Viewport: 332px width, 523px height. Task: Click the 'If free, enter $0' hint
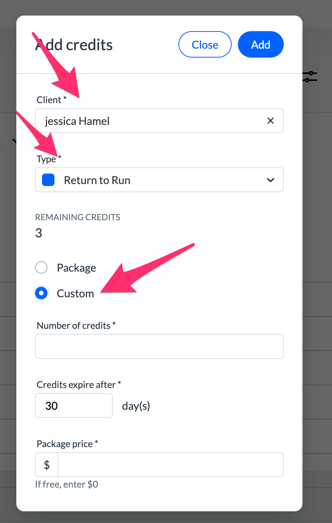(66, 484)
